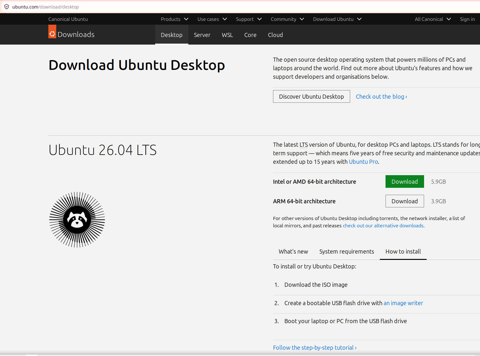Viewport: 480px width, 356px height.
Task: Follow the Ubuntu Pro link
Action: coord(363,162)
